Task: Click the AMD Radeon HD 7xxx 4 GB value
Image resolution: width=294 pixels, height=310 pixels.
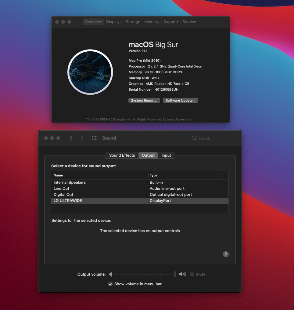Action: (x=167, y=84)
